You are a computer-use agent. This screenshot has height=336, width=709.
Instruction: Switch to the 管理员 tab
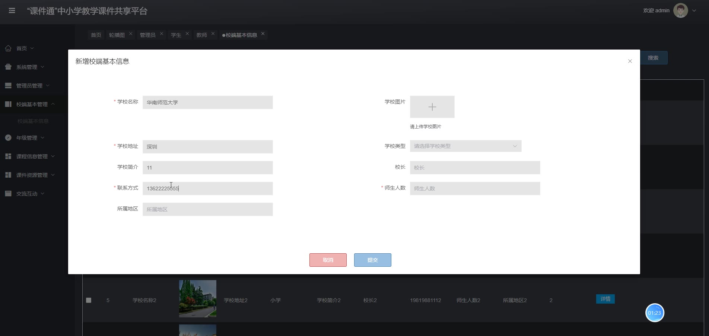pyautogui.click(x=148, y=35)
